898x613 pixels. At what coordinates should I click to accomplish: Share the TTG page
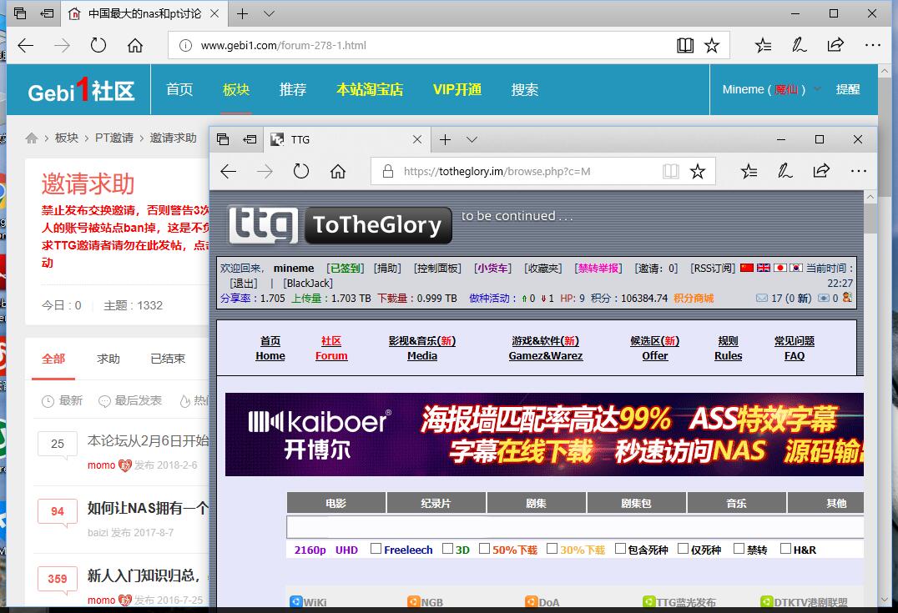click(821, 171)
